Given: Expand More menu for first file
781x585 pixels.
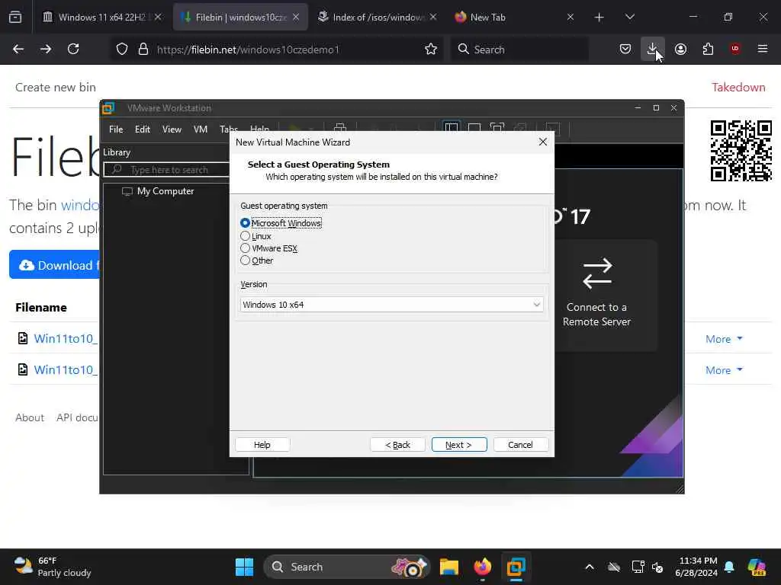Looking at the screenshot, I should pyautogui.click(x=725, y=339).
